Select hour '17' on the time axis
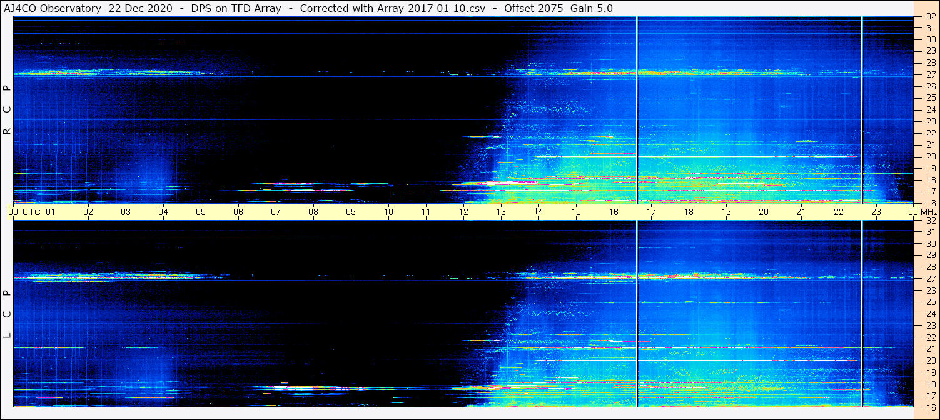940x420 pixels. (x=651, y=212)
